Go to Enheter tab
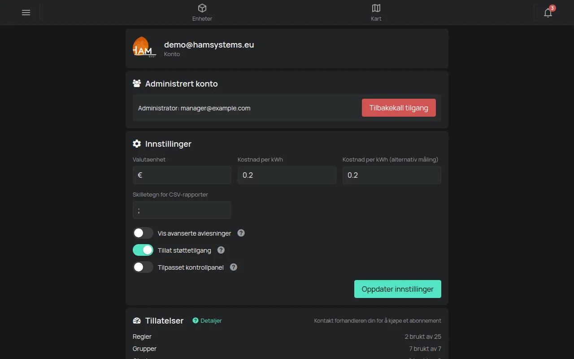 [x=202, y=13]
